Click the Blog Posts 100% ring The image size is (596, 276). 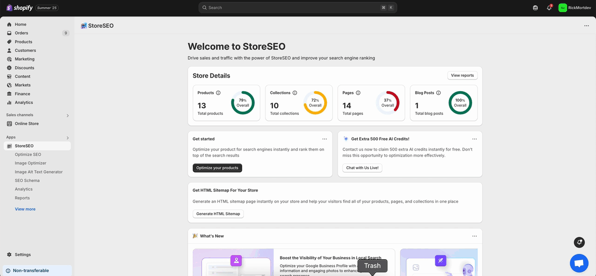460,103
